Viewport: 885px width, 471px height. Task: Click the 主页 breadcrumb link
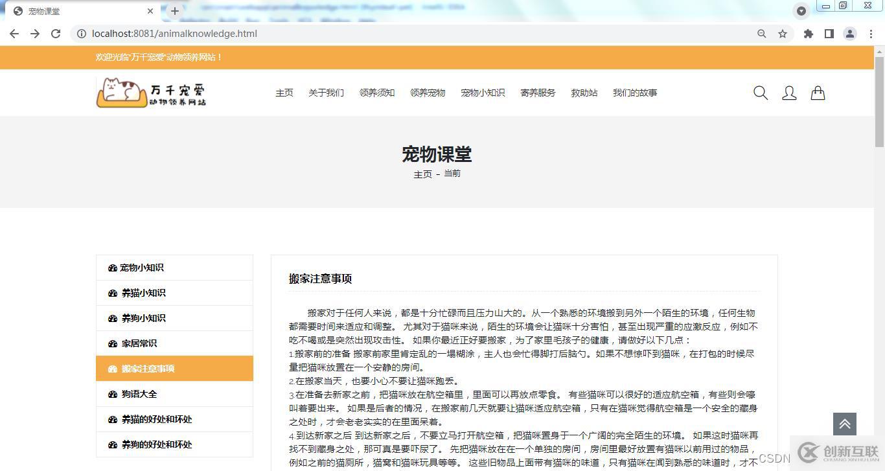click(x=422, y=174)
